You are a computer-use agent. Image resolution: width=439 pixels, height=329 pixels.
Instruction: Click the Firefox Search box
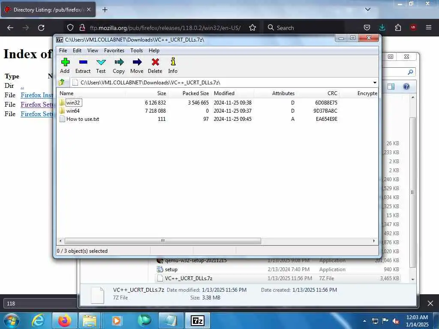(304, 28)
